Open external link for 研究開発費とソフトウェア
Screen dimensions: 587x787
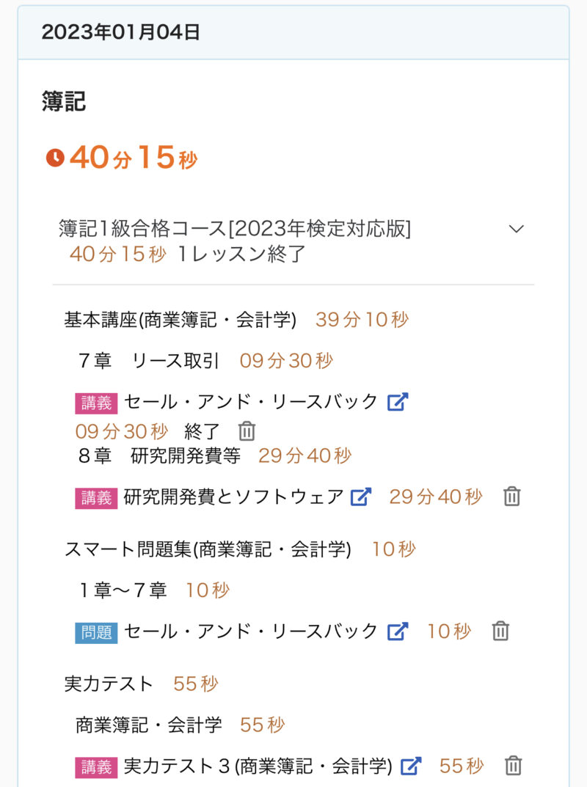(x=360, y=497)
